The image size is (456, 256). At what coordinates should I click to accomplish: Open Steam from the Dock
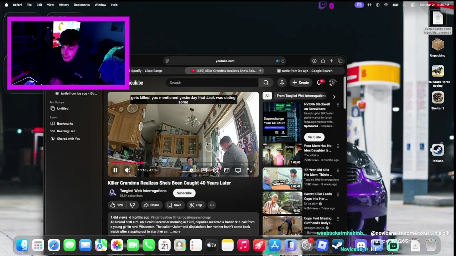(338, 245)
